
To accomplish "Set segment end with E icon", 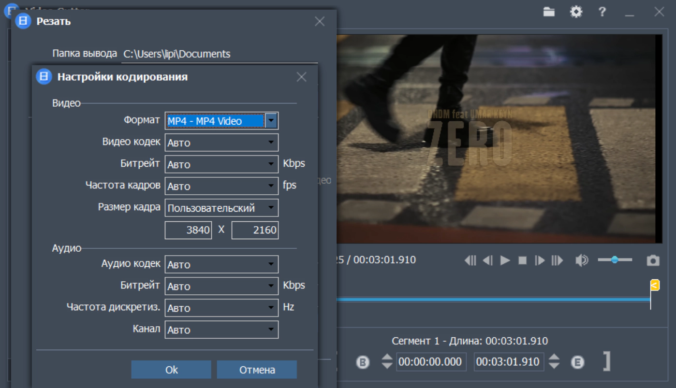I will (577, 362).
